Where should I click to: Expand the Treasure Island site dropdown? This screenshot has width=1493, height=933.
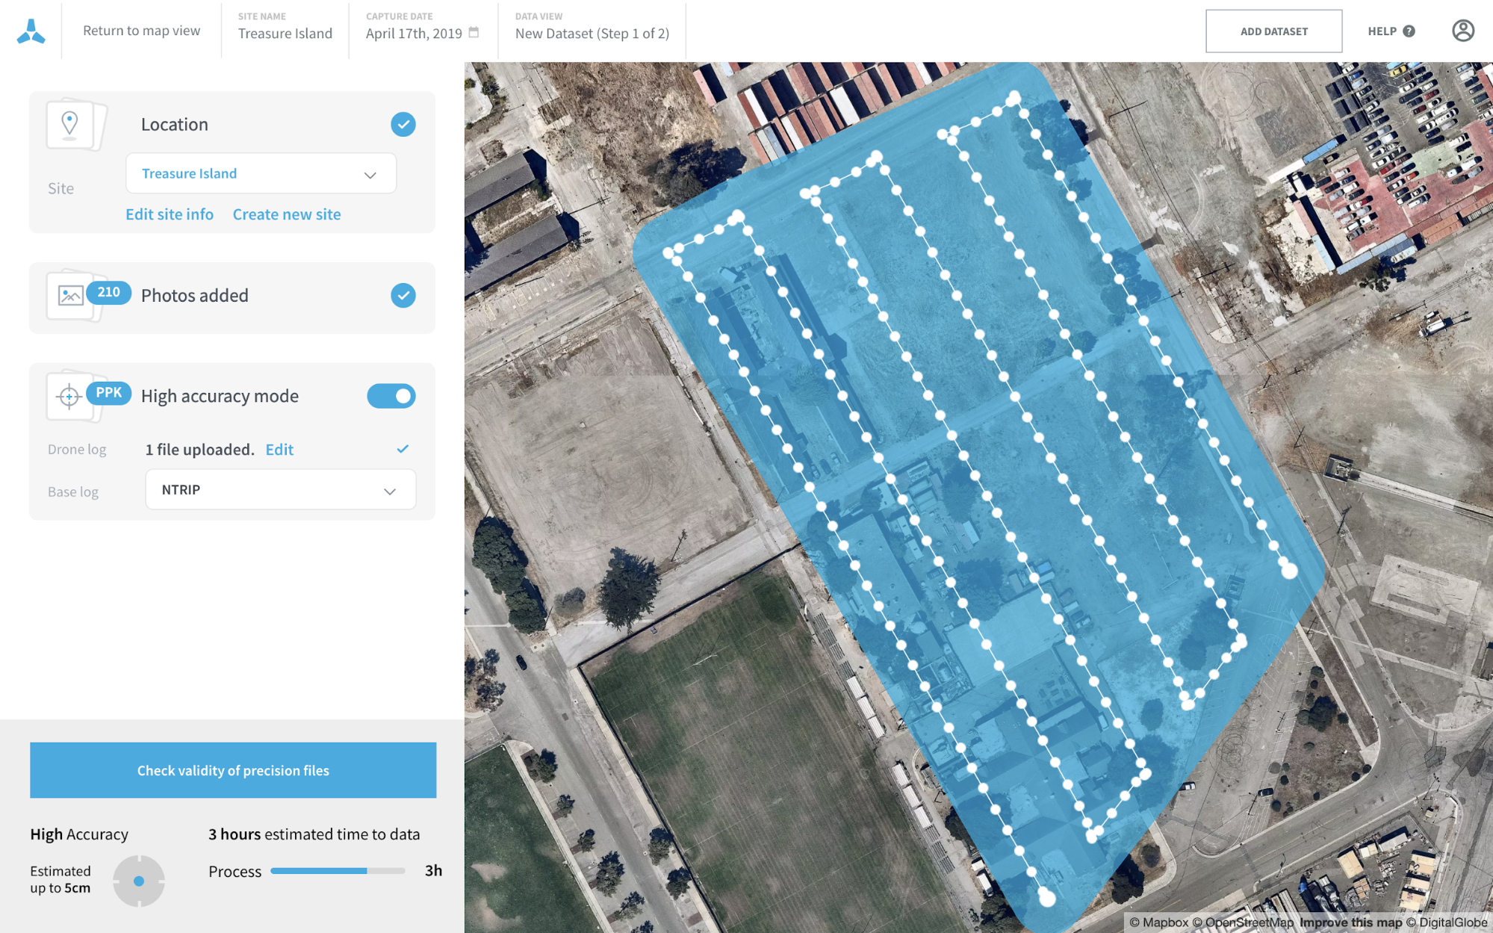pos(261,173)
